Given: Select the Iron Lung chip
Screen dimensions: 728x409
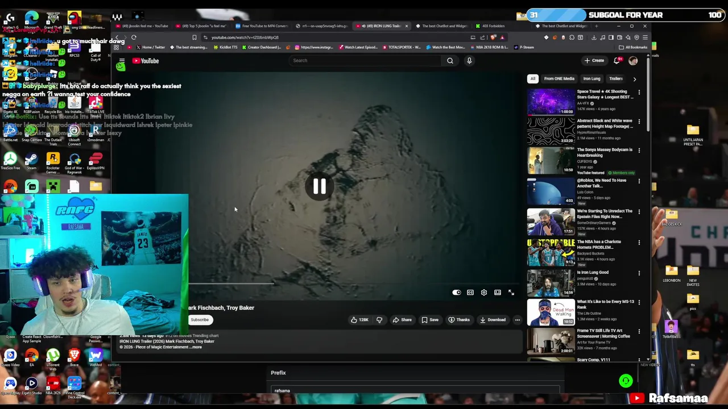Looking at the screenshot, I should click(591, 79).
